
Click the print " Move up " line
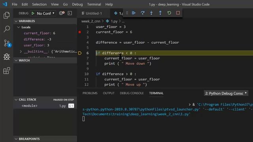point(126,85)
